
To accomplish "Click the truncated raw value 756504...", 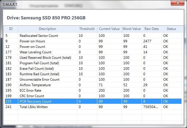I will [x=151, y=107].
